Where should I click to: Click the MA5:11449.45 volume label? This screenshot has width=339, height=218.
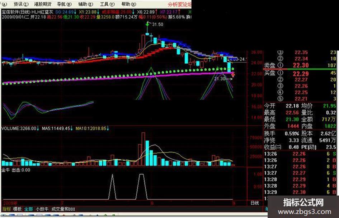(56, 129)
